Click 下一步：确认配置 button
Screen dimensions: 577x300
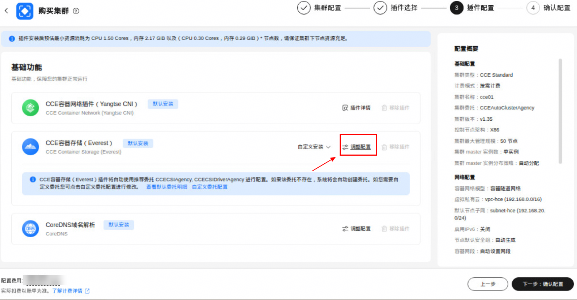click(x=543, y=284)
